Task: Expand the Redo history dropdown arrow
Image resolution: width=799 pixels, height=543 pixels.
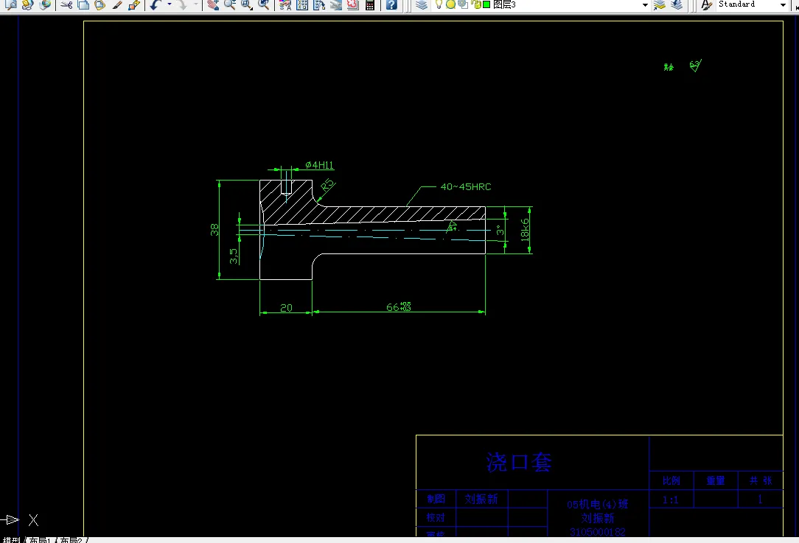Action: coord(195,4)
